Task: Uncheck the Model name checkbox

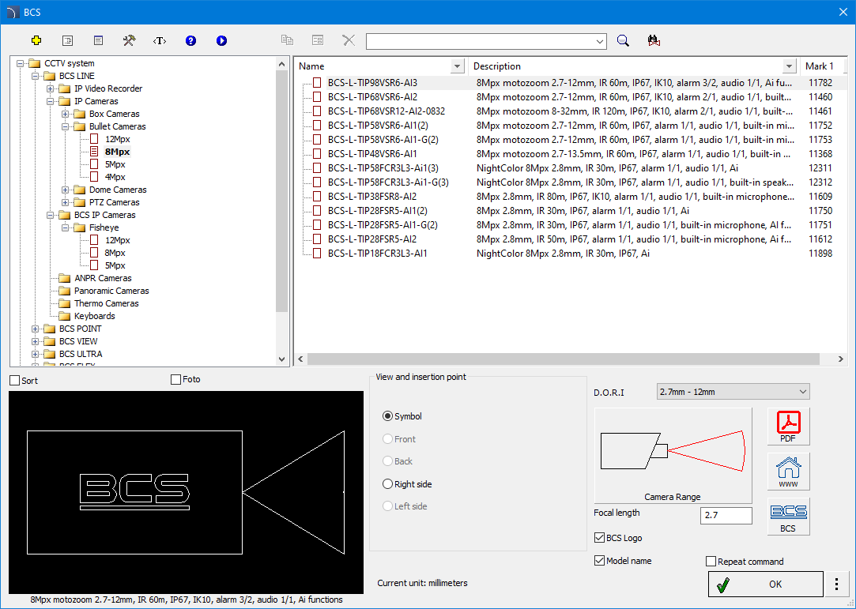Action: coord(599,561)
